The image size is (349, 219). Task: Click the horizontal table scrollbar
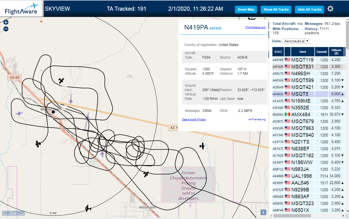[x=292, y=216]
